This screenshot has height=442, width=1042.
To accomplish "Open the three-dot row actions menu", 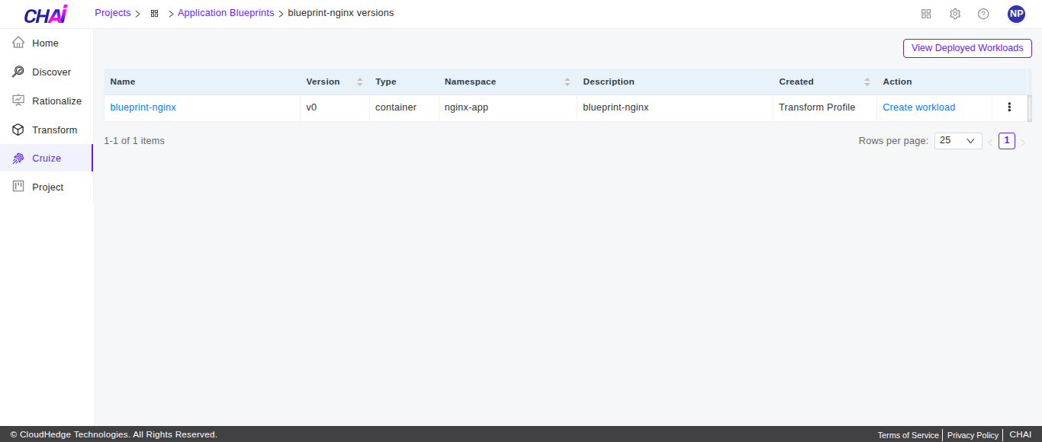I will coord(1009,107).
